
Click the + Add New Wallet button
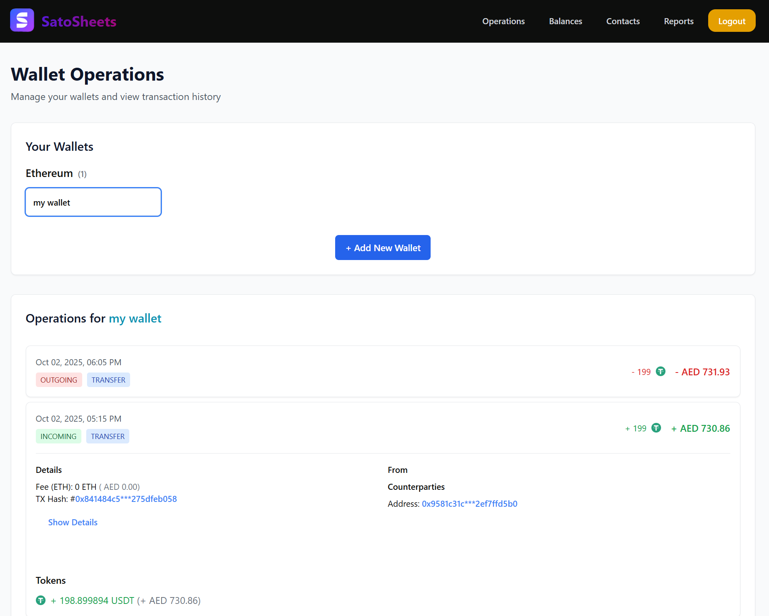click(x=382, y=247)
